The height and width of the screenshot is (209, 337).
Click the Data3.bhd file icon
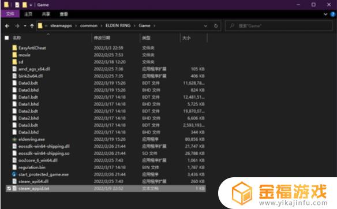pos(14,132)
